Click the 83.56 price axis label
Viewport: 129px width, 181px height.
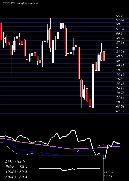click(x=120, y=56)
